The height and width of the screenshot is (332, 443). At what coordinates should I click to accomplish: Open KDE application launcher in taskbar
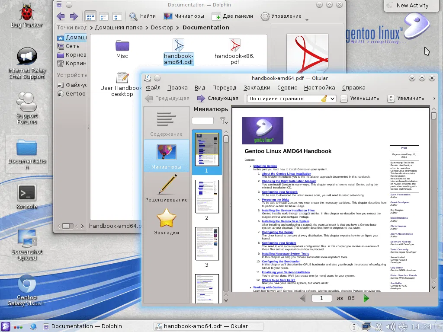tap(5, 327)
